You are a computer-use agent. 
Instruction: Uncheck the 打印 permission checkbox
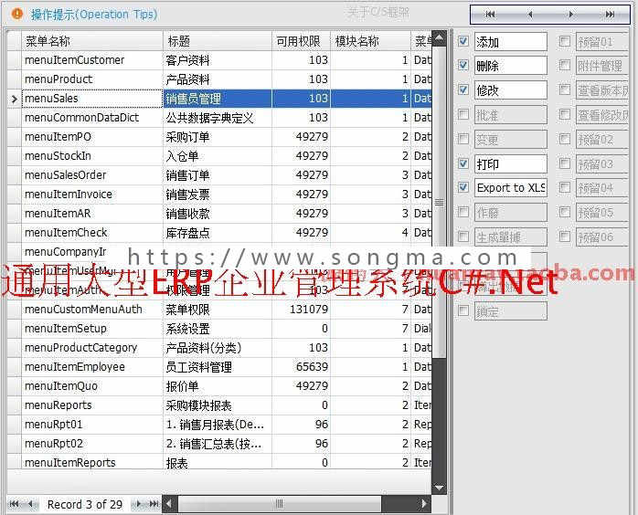[463, 163]
